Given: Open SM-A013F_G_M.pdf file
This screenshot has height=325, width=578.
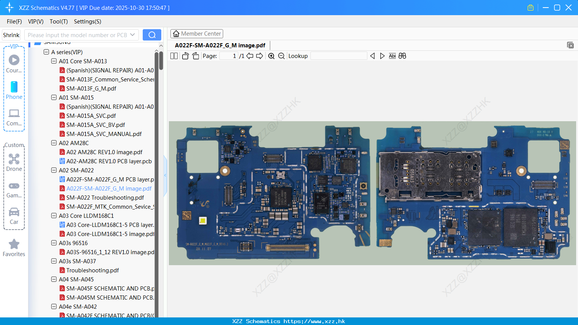Looking at the screenshot, I should tap(91, 89).
